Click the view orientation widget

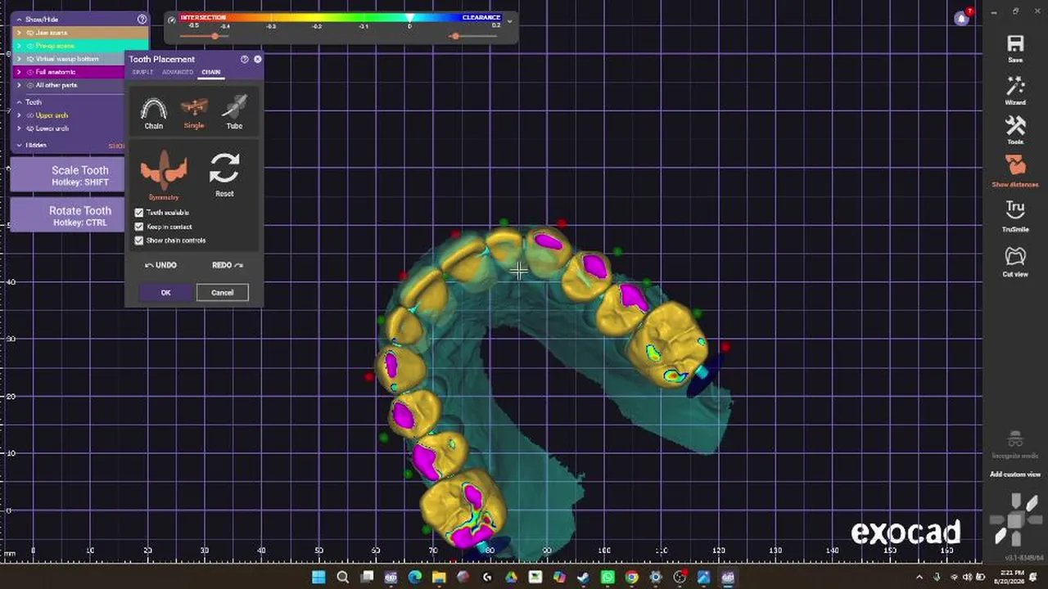click(x=1016, y=519)
